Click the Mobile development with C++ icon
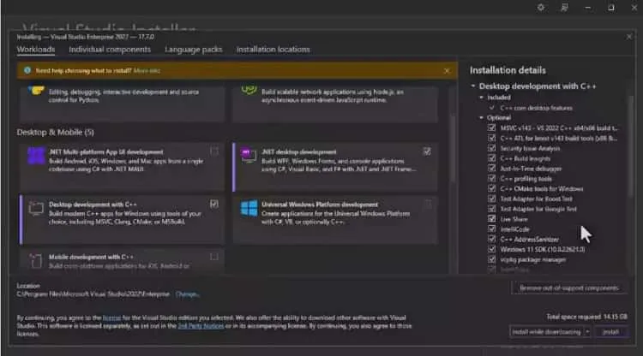This screenshot has height=356, width=643. (36, 261)
